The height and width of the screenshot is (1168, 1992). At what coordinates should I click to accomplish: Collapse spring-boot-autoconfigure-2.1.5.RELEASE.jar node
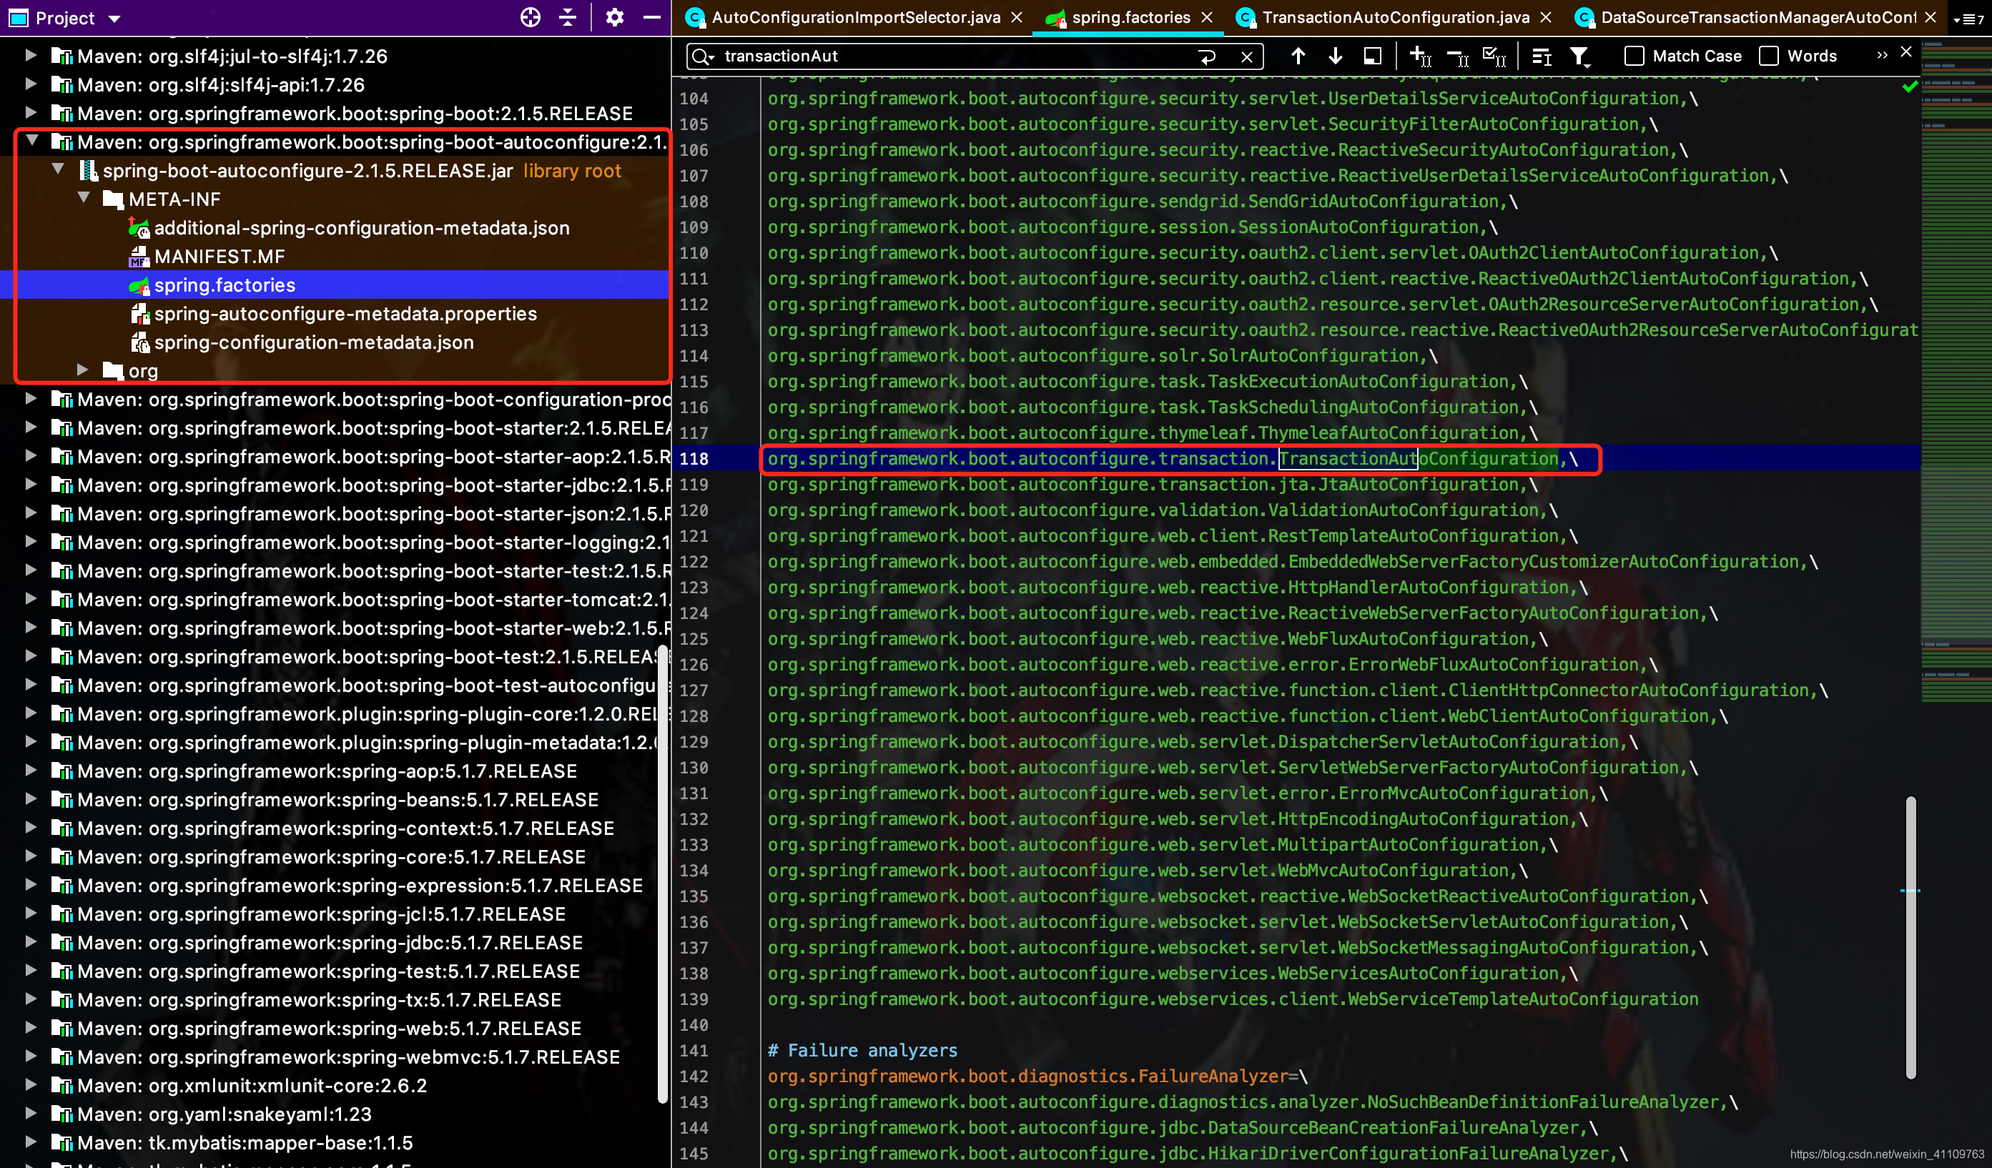coord(58,170)
